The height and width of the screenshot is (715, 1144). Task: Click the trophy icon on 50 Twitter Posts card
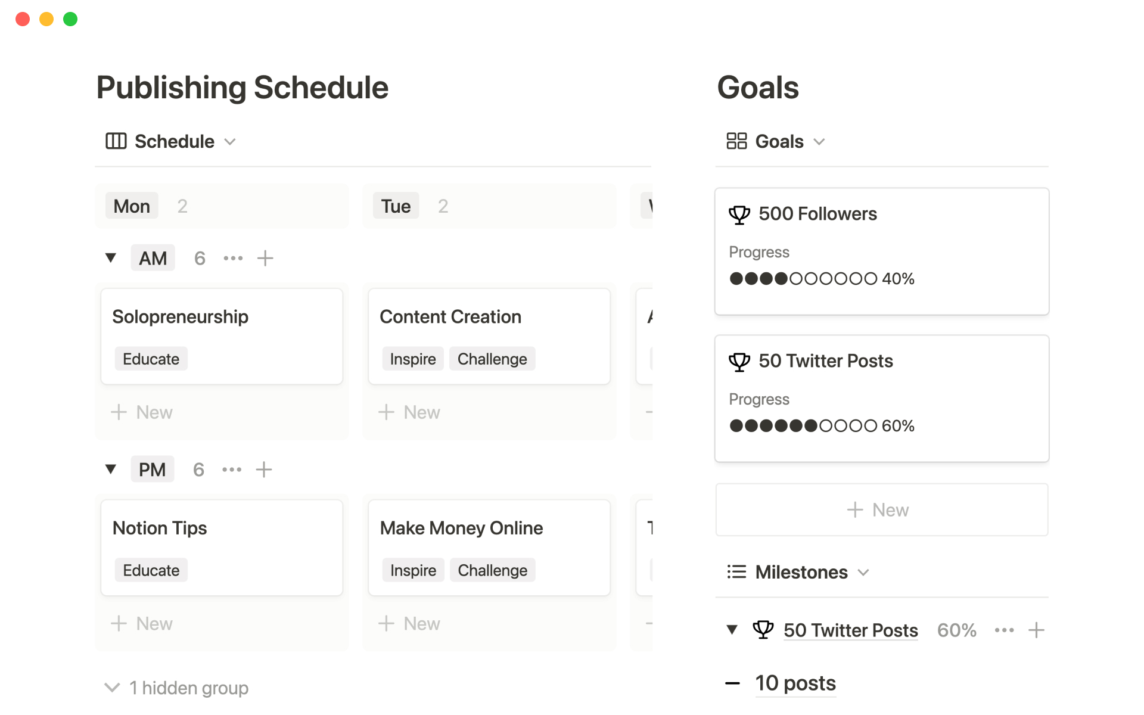click(739, 362)
